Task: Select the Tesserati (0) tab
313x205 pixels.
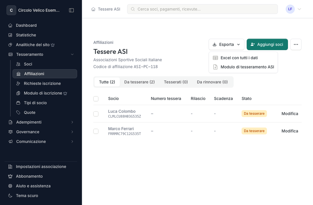Action: tap(176, 82)
